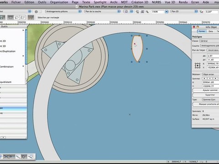Click the Masquer prochaine arête button
This screenshot has height=164, width=219.
coord(206,104)
